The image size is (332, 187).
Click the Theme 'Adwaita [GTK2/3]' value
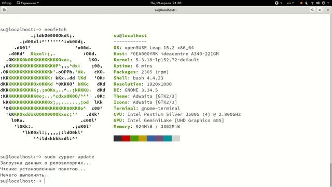[x=155, y=96]
